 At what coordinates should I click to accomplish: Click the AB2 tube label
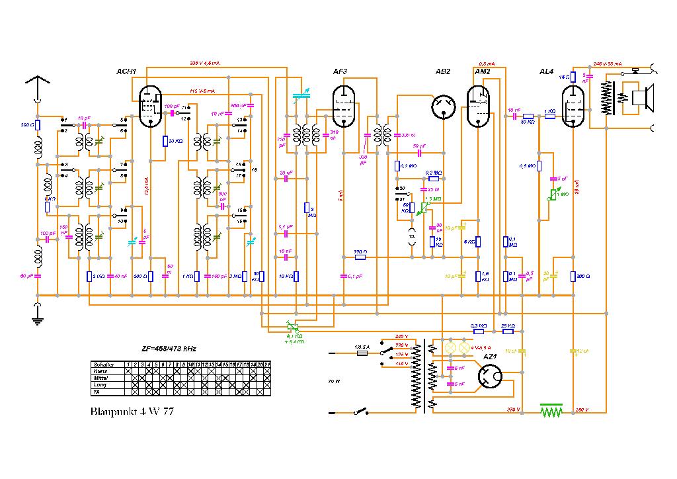point(442,71)
